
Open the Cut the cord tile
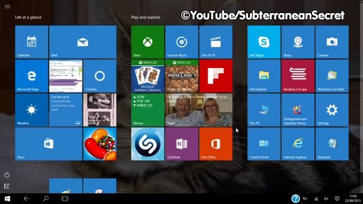pyautogui.click(x=66, y=110)
